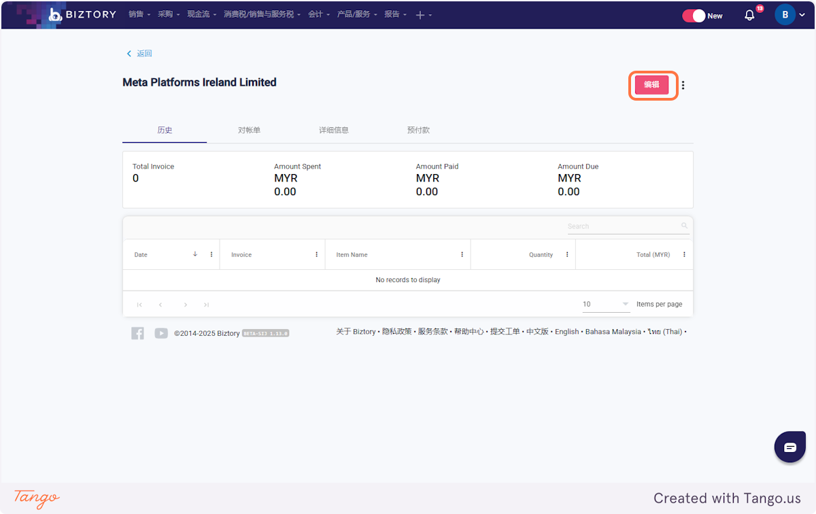
Task: Go to previous page of table
Action: coord(160,305)
